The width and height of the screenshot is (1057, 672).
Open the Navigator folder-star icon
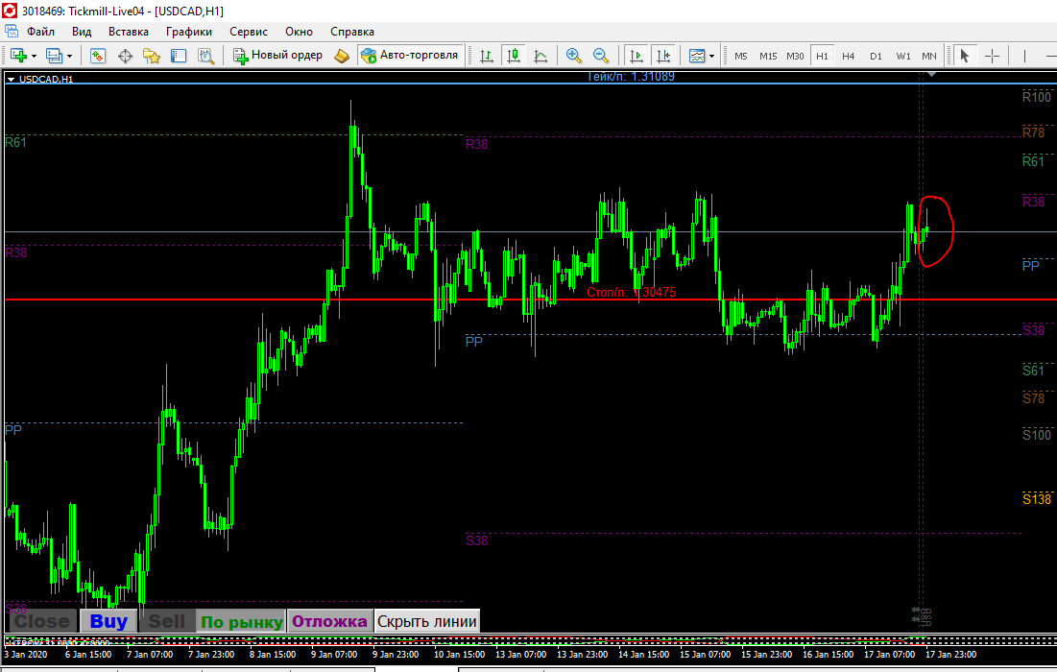coord(152,56)
